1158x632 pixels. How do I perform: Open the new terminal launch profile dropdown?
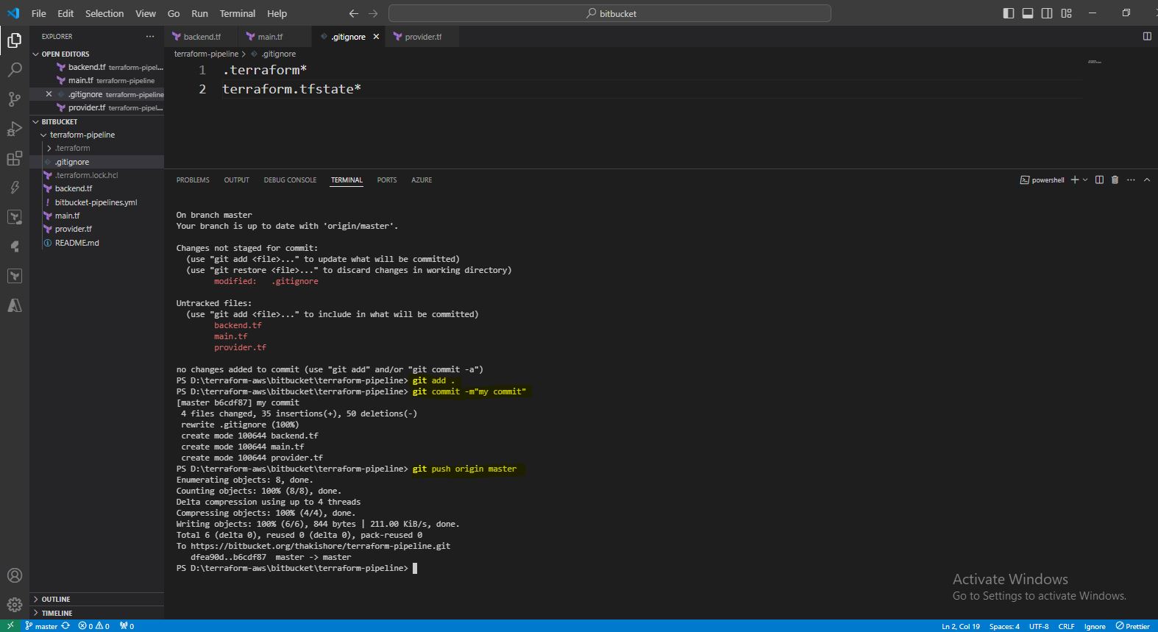point(1085,180)
